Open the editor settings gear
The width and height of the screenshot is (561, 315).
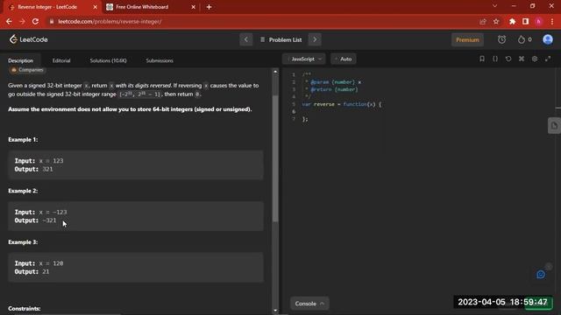pos(535,59)
